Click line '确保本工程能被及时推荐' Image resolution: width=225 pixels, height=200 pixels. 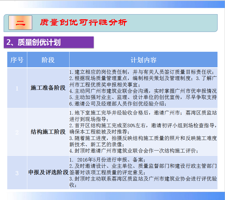(x=99, y=131)
